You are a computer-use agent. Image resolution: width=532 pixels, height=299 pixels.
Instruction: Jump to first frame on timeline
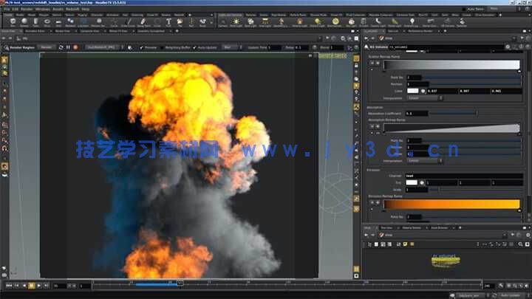(9, 286)
